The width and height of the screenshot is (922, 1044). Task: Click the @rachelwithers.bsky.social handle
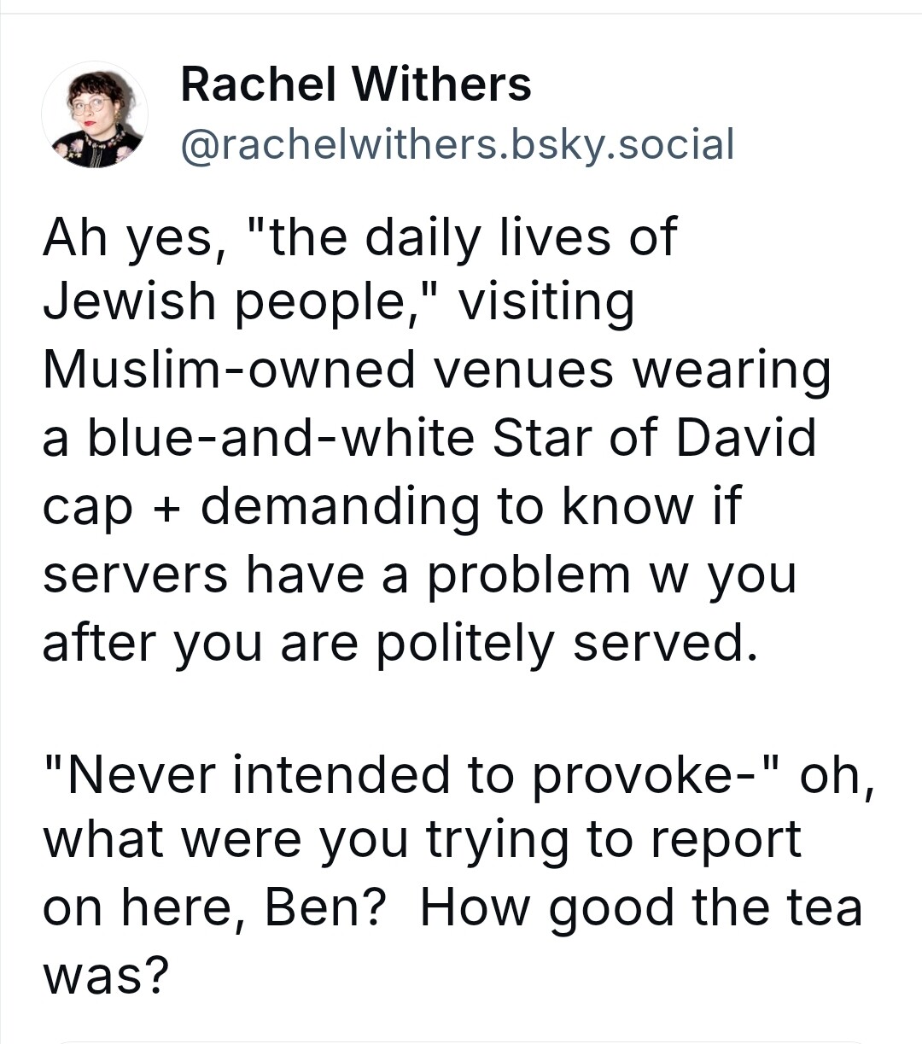tap(457, 144)
